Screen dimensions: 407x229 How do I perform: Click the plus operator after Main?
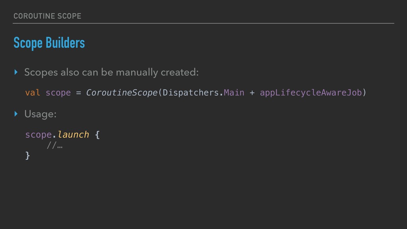click(x=252, y=93)
